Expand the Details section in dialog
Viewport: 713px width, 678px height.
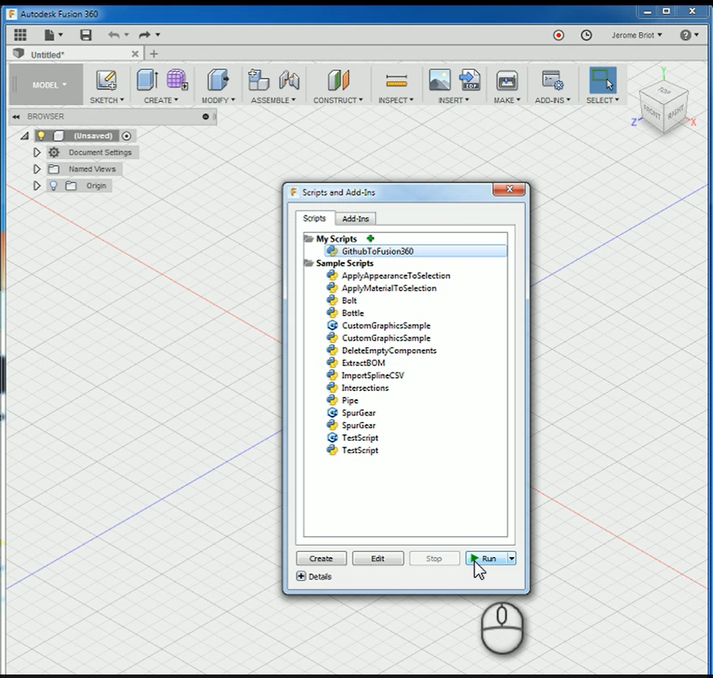pyautogui.click(x=301, y=577)
